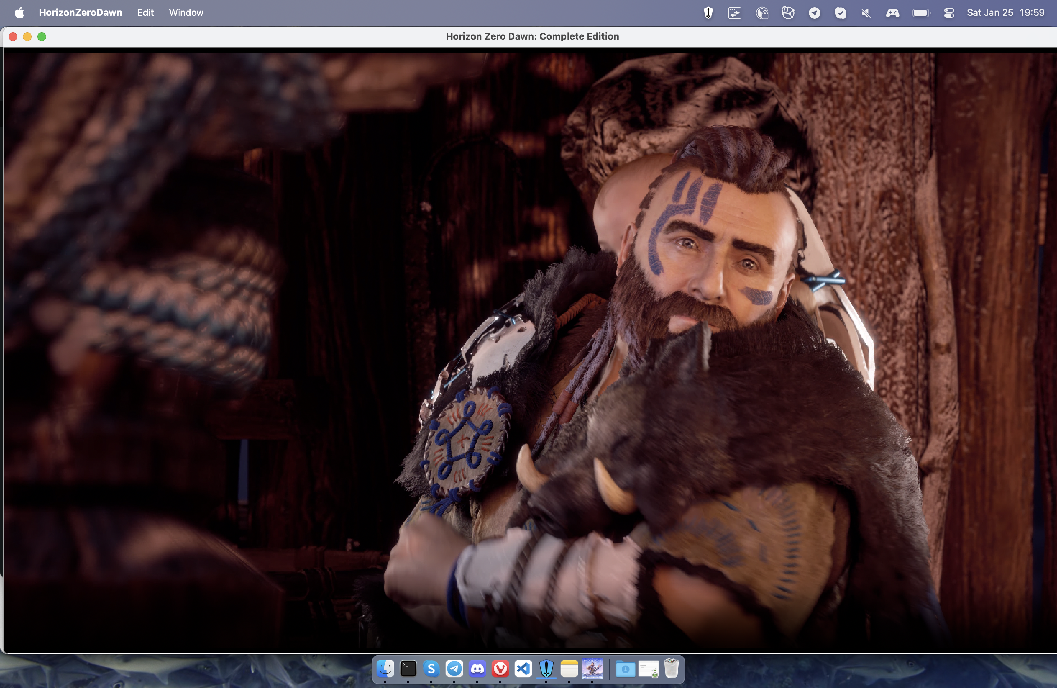Click Horizon Zero Dawn Dock icon
Viewport: 1057px width, 688px height.
coord(592,669)
